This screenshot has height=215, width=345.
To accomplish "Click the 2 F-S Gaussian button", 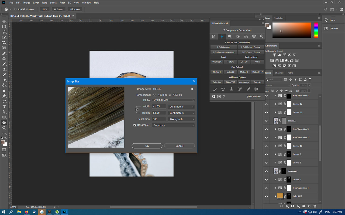I will pos(223,47).
